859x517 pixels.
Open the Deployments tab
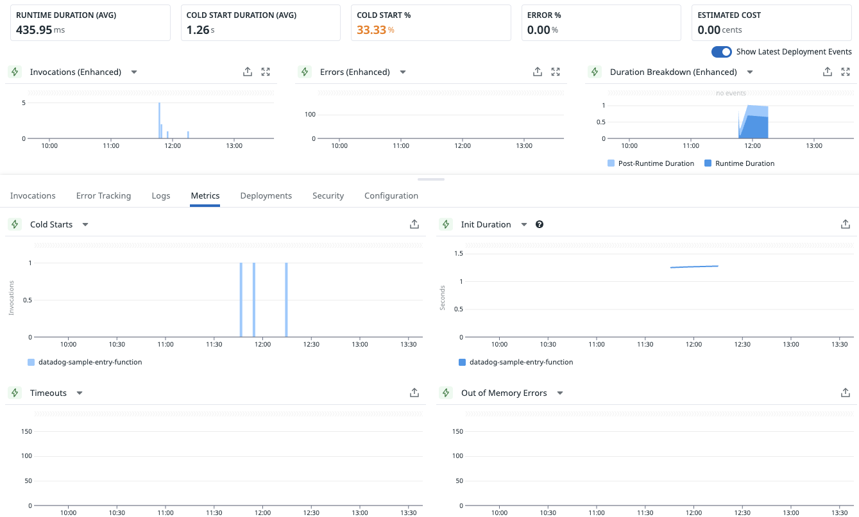pos(266,195)
